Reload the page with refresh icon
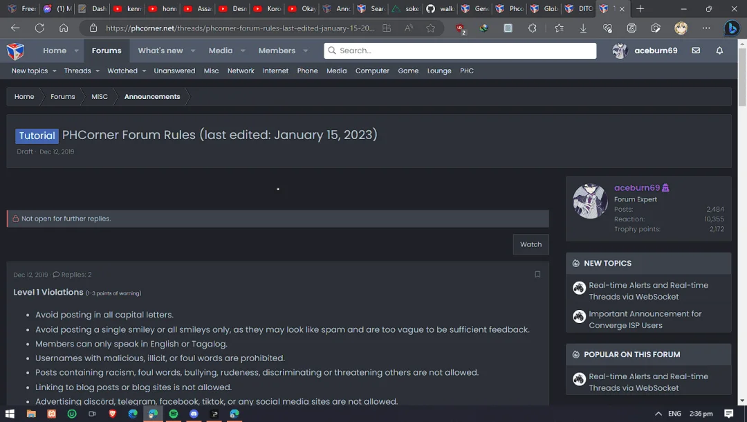 point(39,28)
